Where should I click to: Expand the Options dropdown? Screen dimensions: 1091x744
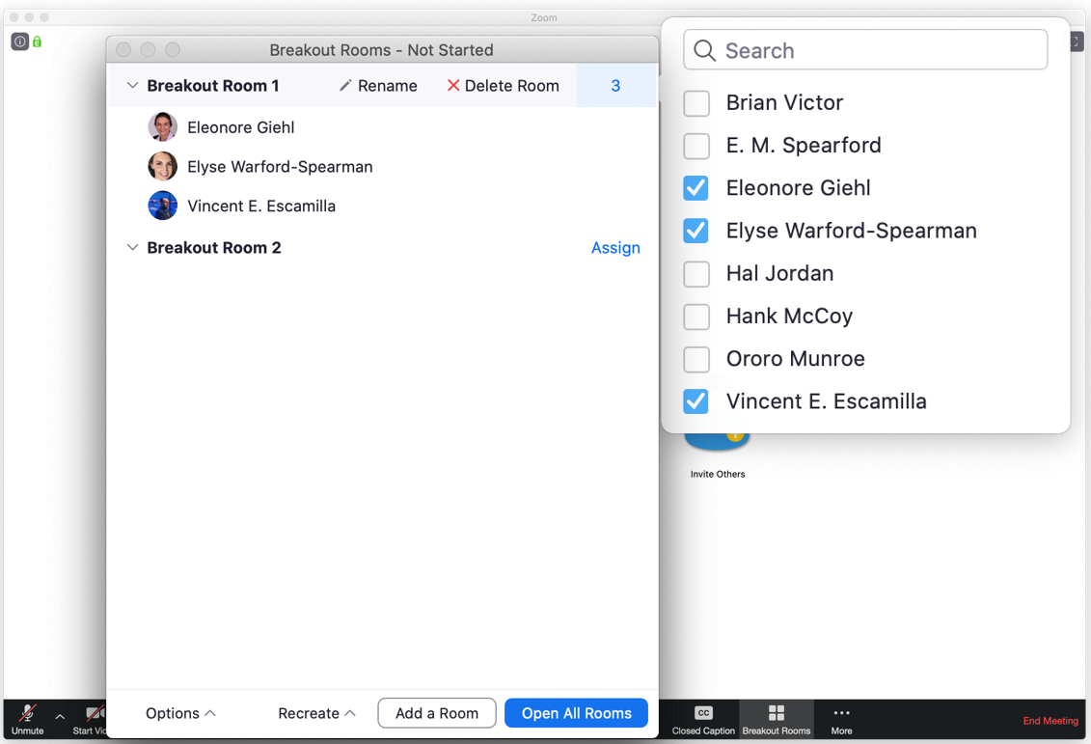179,713
